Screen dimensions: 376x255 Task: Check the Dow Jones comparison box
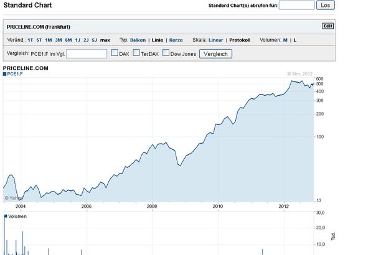[x=166, y=52]
